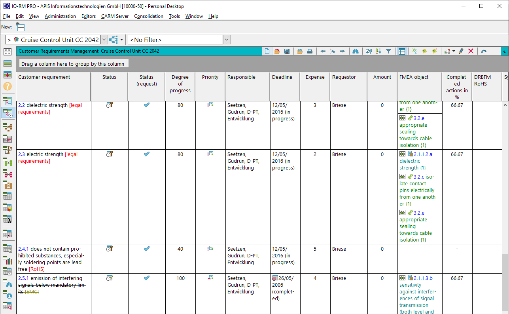509x314 pixels.
Task: Click the blue structure tree icon
Action: pos(114,40)
